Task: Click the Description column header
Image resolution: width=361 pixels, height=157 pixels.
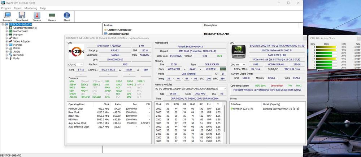Action: [x=210, y=25]
